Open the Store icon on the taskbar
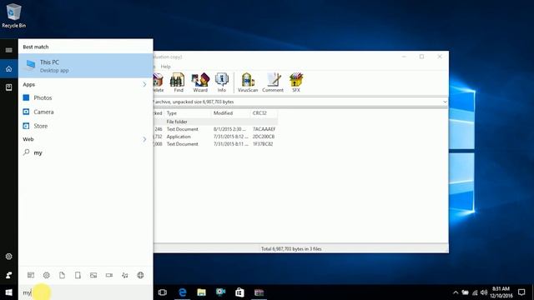Viewport: 534px width, 300px height. [x=239, y=292]
